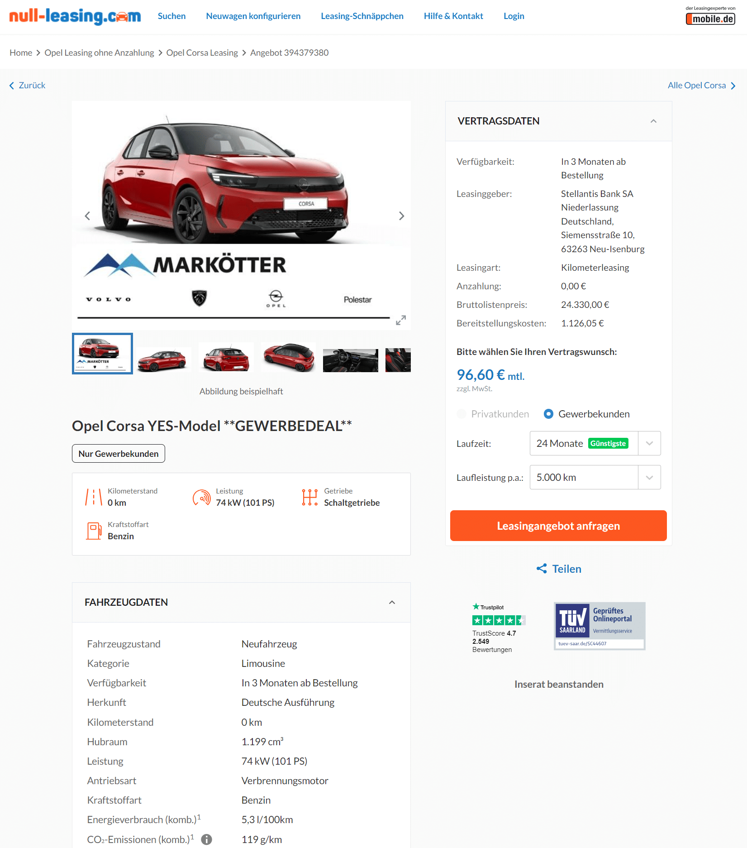The image size is (747, 848).
Task: Select the interior dashboard thumbnail
Action: point(351,360)
